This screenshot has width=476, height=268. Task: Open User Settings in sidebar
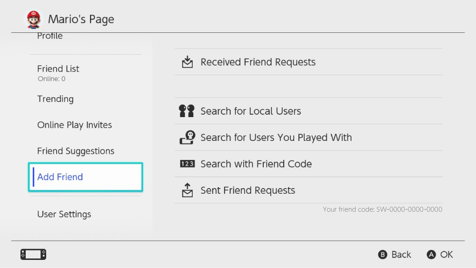coord(64,214)
